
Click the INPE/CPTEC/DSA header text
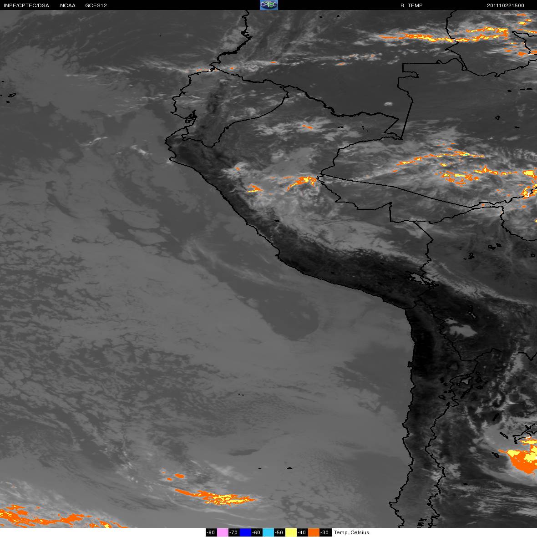pos(26,5)
